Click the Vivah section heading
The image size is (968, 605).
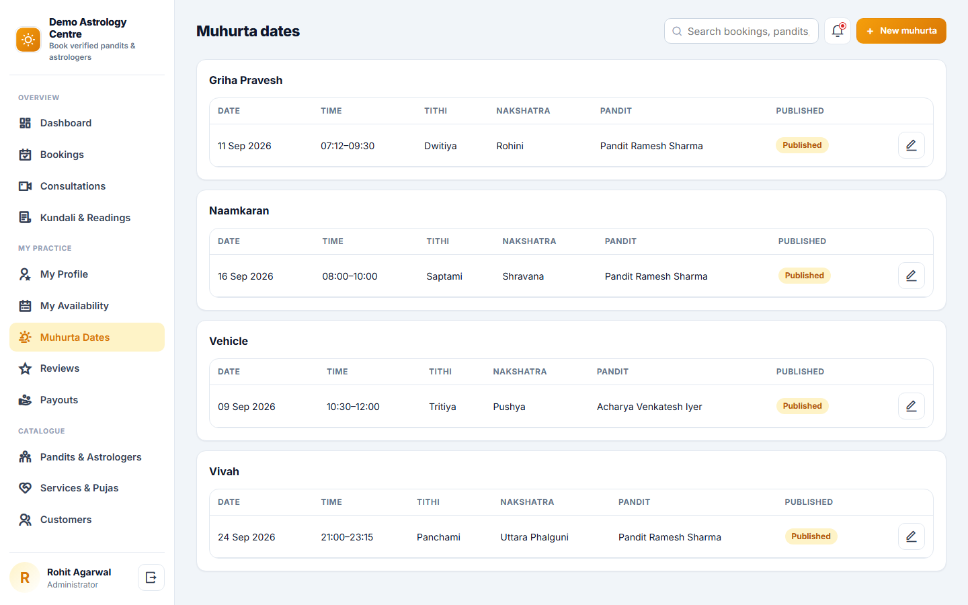point(224,471)
